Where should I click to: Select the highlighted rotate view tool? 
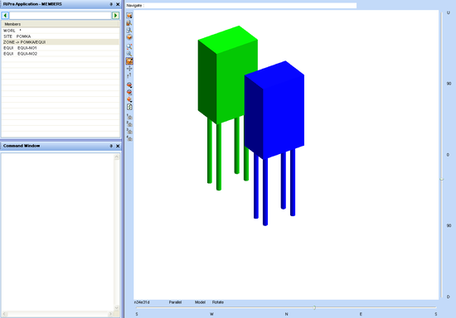click(129, 61)
